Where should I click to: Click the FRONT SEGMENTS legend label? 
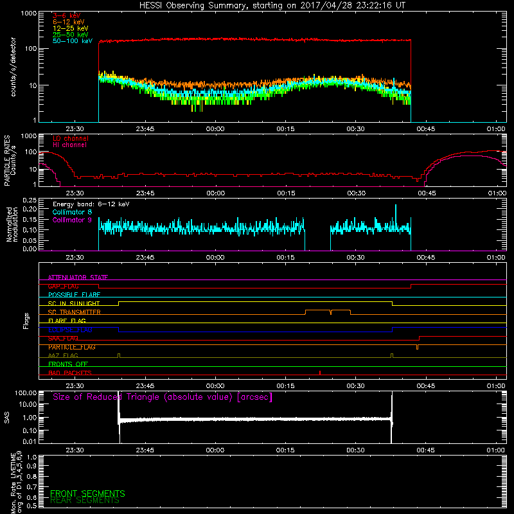(x=87, y=493)
